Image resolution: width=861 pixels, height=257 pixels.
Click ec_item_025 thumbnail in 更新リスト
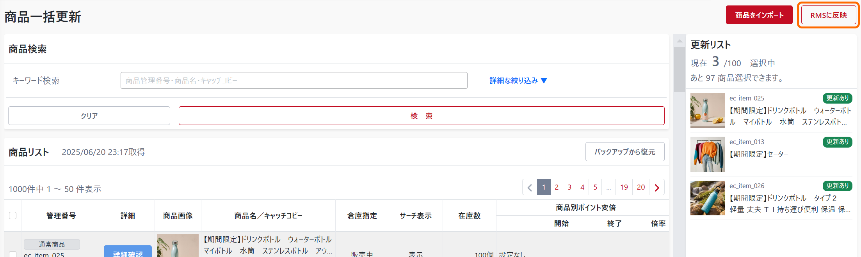click(708, 110)
